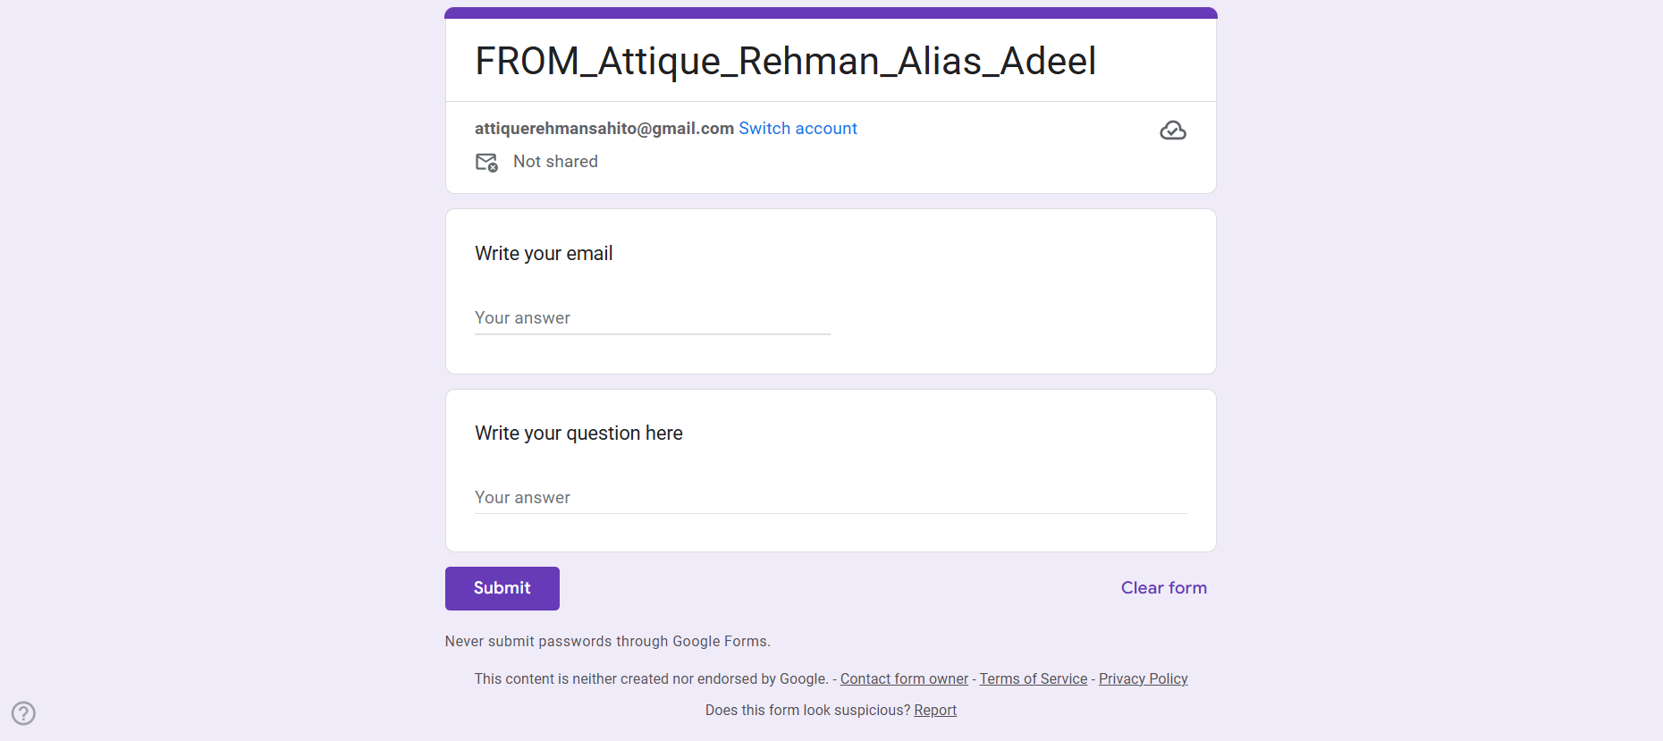Click the "Not shared" status text
This screenshot has width=1663, height=741.
tap(555, 162)
